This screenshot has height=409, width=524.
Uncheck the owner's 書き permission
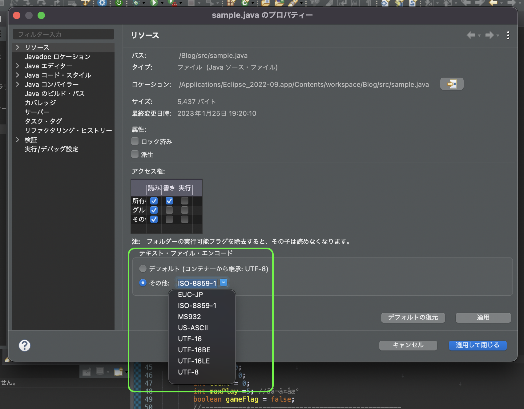click(x=169, y=201)
